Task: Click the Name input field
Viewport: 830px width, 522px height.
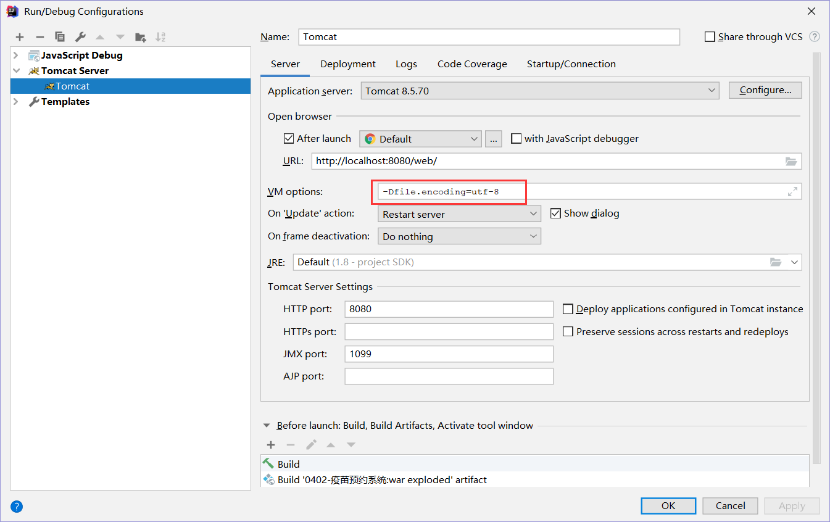Action: coord(489,37)
